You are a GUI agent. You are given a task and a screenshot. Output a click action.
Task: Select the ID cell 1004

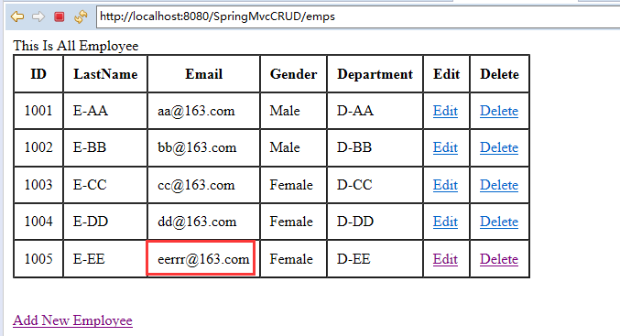[38, 222]
